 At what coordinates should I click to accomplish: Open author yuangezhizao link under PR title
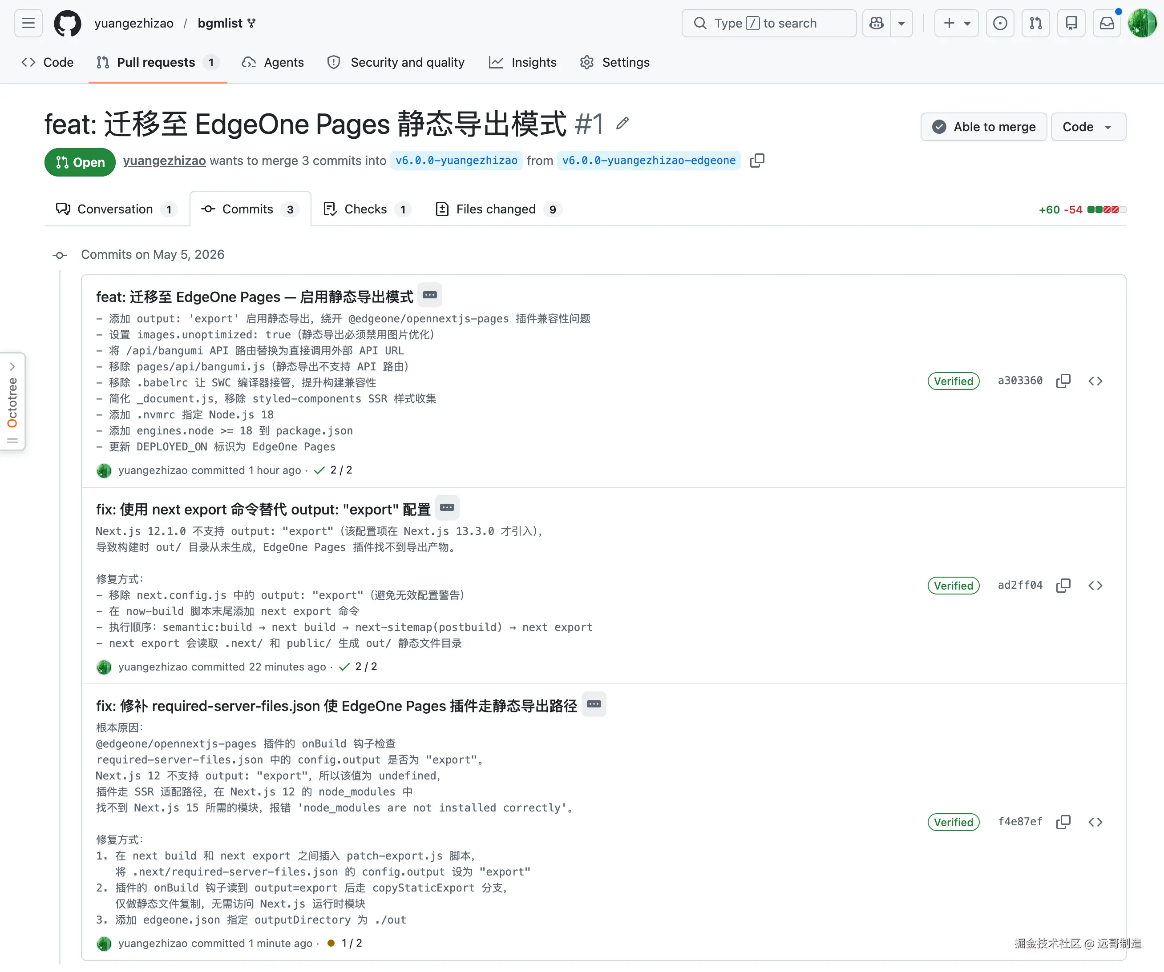pos(164,161)
